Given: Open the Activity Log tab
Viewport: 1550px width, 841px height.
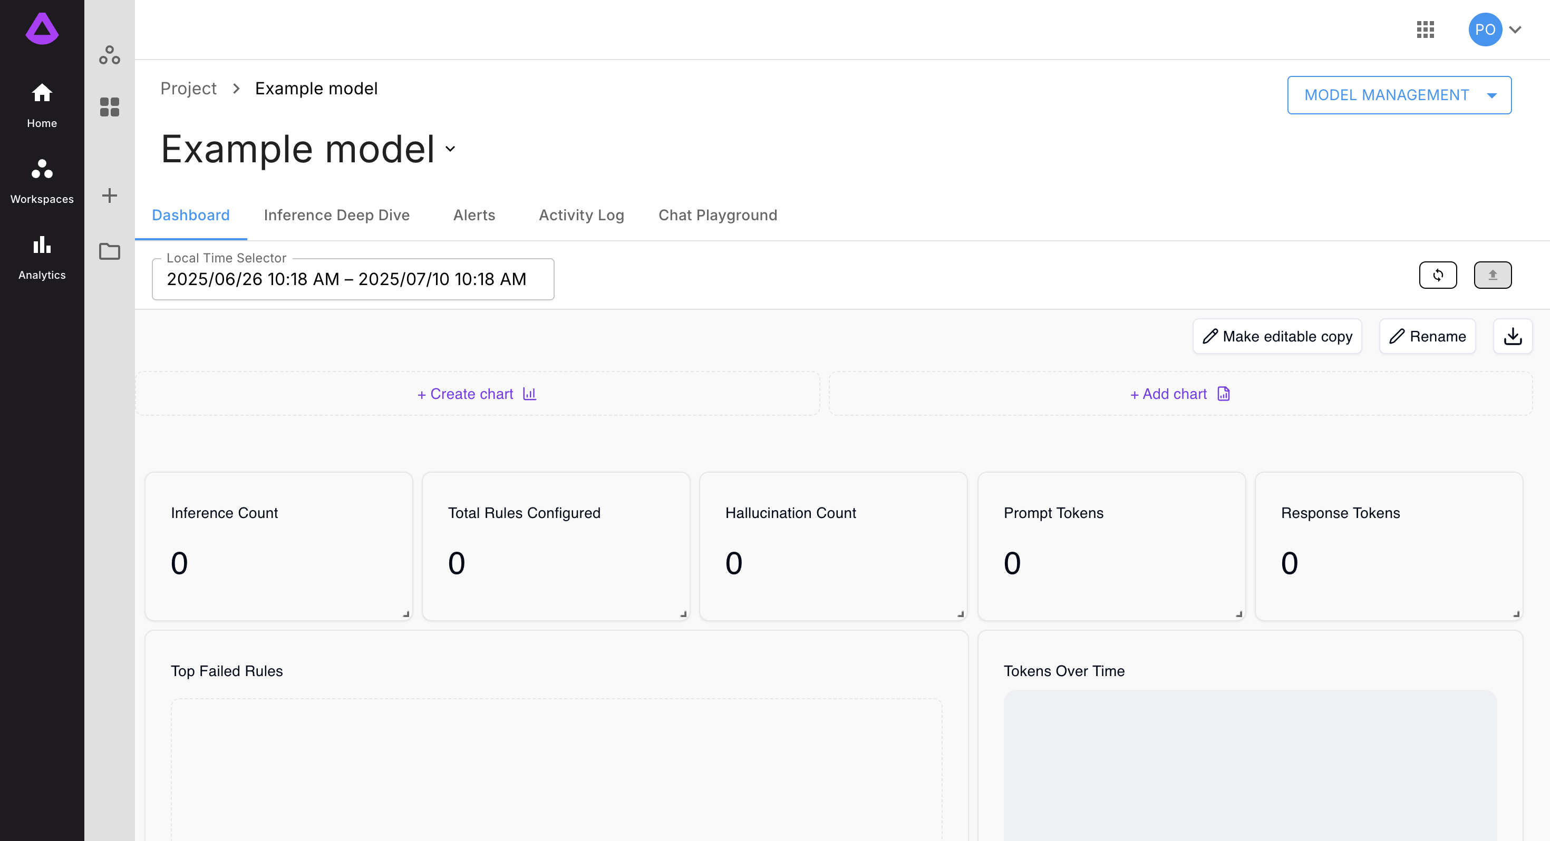Looking at the screenshot, I should coord(581,216).
